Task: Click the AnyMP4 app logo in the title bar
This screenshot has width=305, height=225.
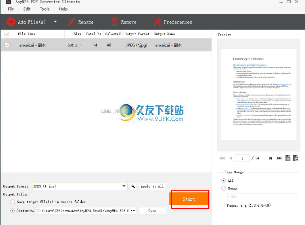Action: click(8, 2)
